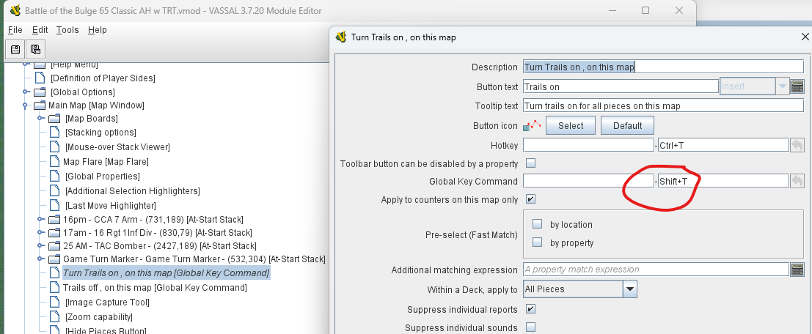Uncheck Apply to counters on this map only
The image size is (812, 334).
[x=531, y=199]
